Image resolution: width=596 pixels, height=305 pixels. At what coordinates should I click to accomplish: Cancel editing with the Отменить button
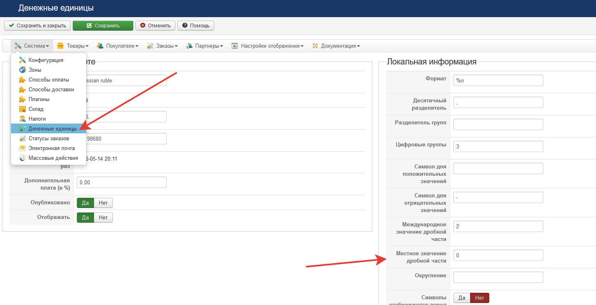coord(155,25)
